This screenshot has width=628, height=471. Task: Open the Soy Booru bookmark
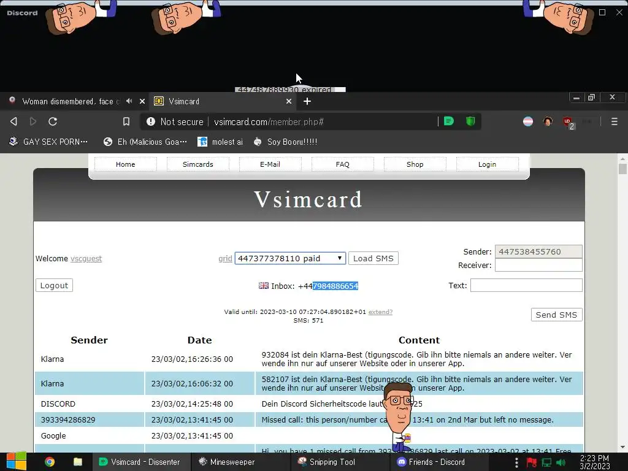[x=286, y=142]
